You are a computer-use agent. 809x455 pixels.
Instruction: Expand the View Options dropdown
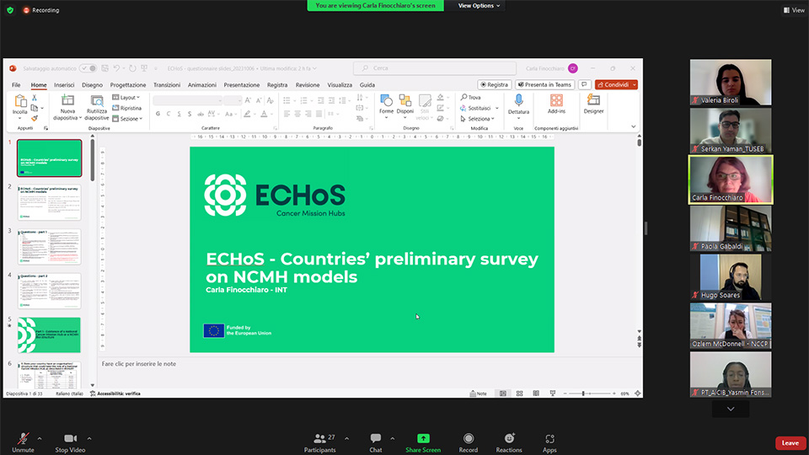[479, 6]
